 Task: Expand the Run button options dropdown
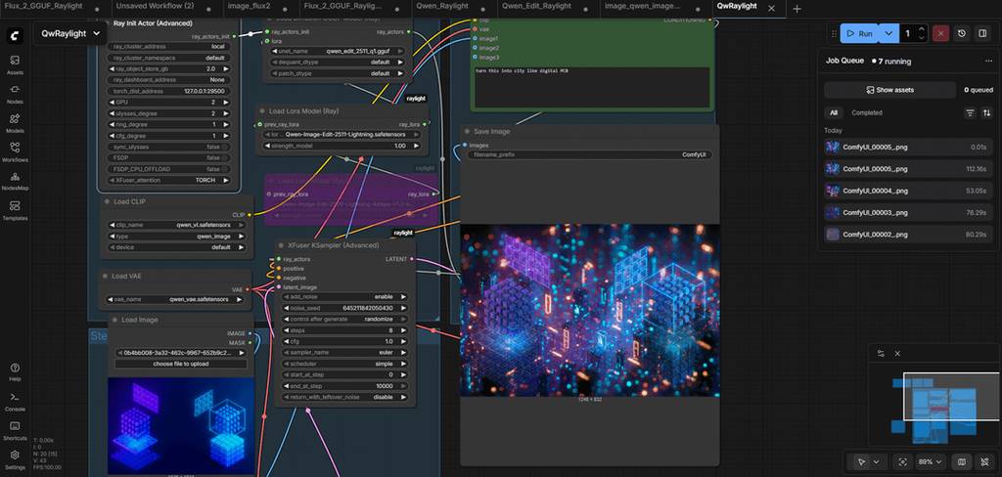pyautogui.click(x=888, y=33)
